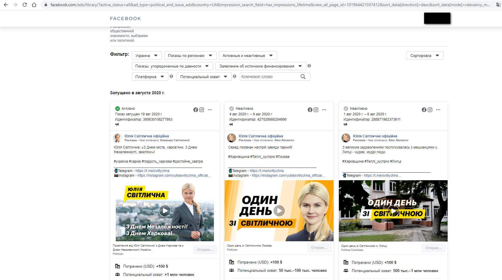502x280 pixels.
Task: Expand Активные и неактивные status filter
Action: pyautogui.click(x=247, y=55)
